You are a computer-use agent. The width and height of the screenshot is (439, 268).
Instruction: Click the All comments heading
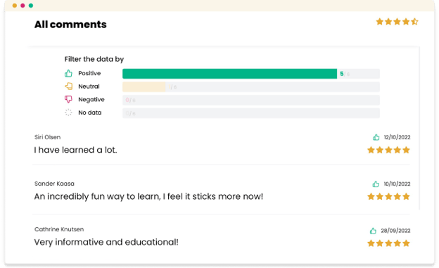[70, 25]
